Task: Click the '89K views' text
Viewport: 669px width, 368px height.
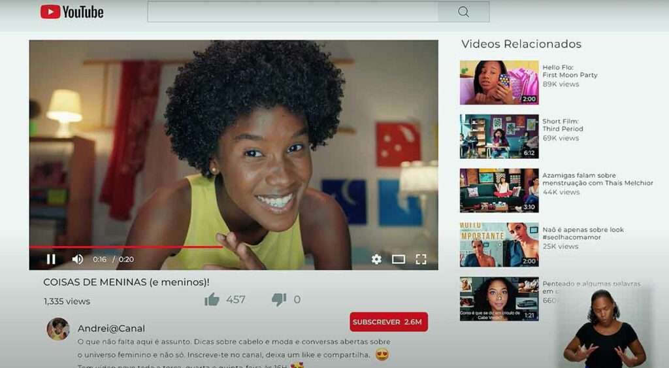Action: (x=561, y=84)
